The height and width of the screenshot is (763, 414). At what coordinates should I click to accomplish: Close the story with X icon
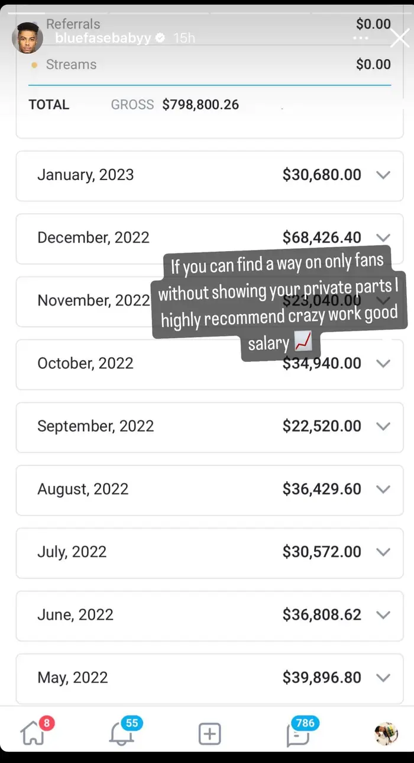coord(400,39)
